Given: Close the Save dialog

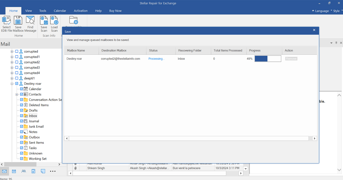Looking at the screenshot, I should tap(314, 30).
